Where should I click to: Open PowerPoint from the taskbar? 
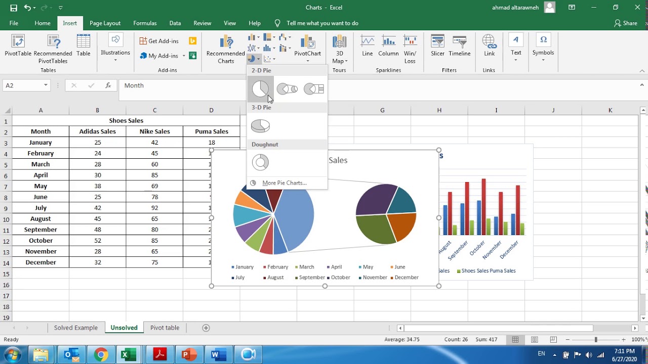188,355
